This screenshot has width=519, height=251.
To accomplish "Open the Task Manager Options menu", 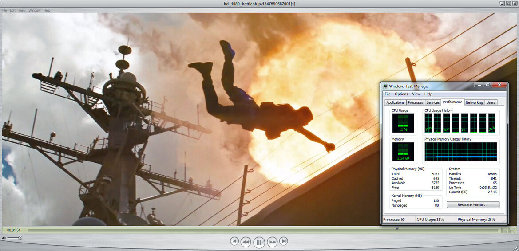I will (x=401, y=94).
